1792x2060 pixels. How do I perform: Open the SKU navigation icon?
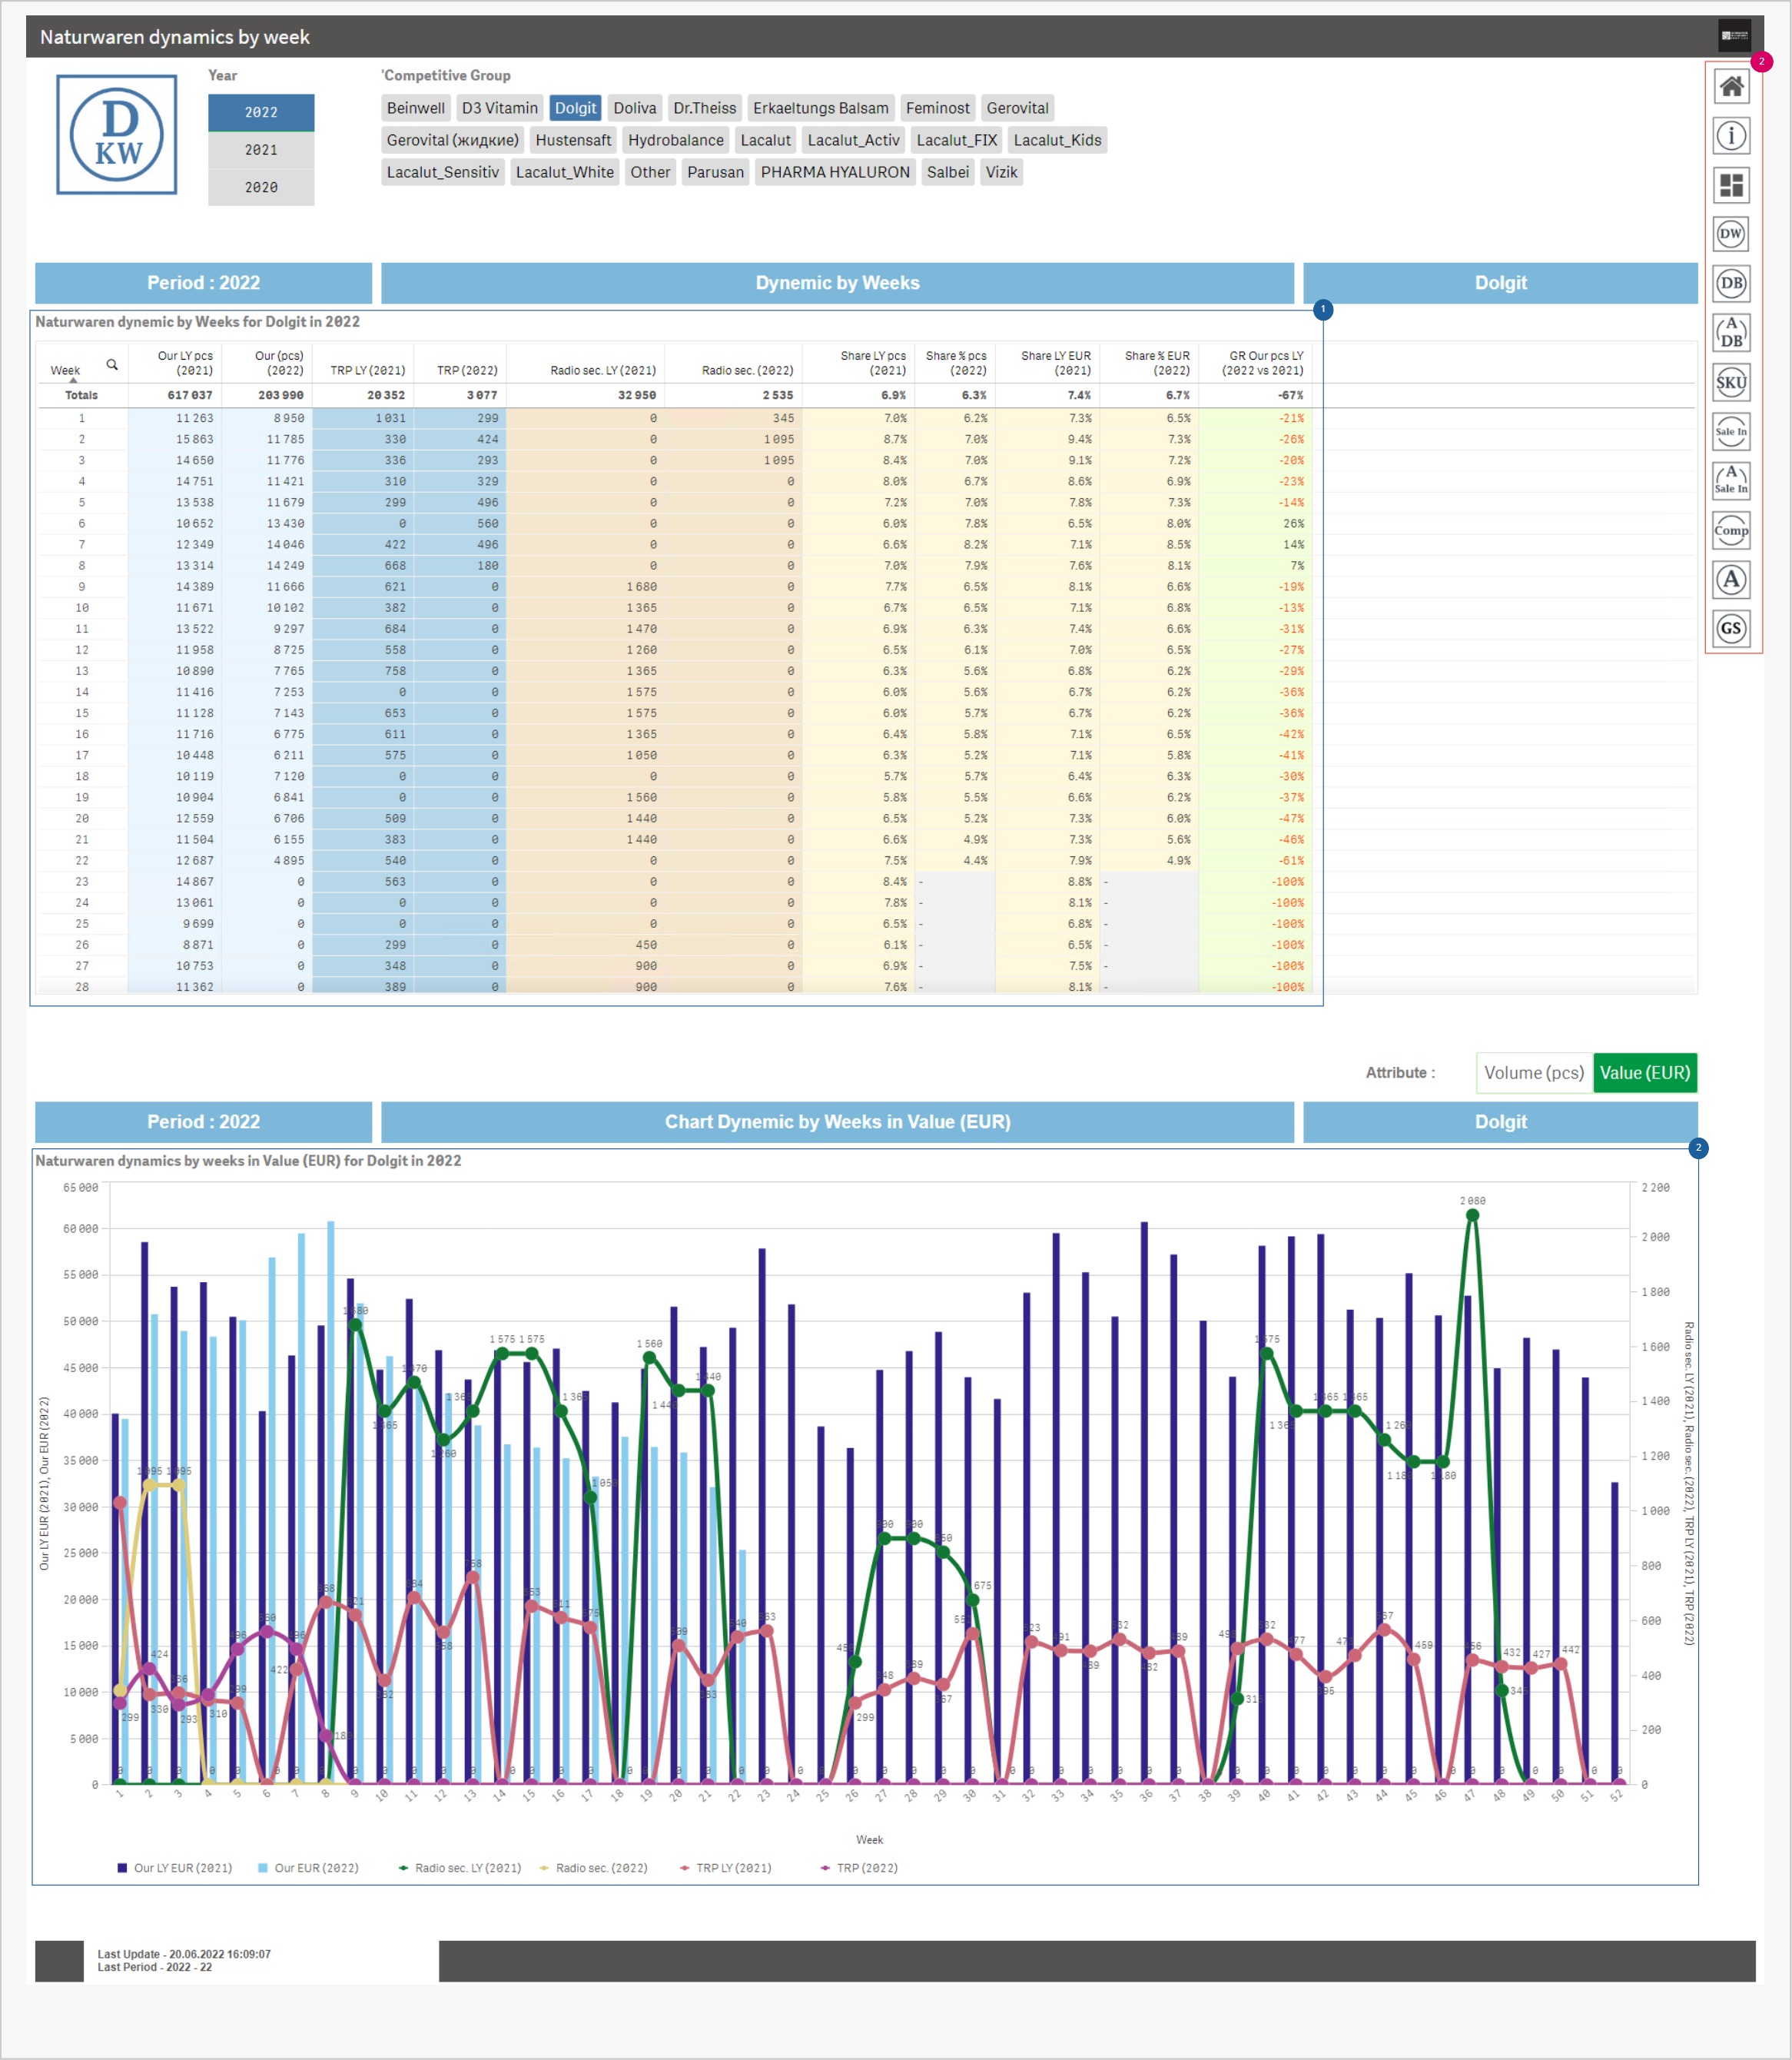[1731, 382]
